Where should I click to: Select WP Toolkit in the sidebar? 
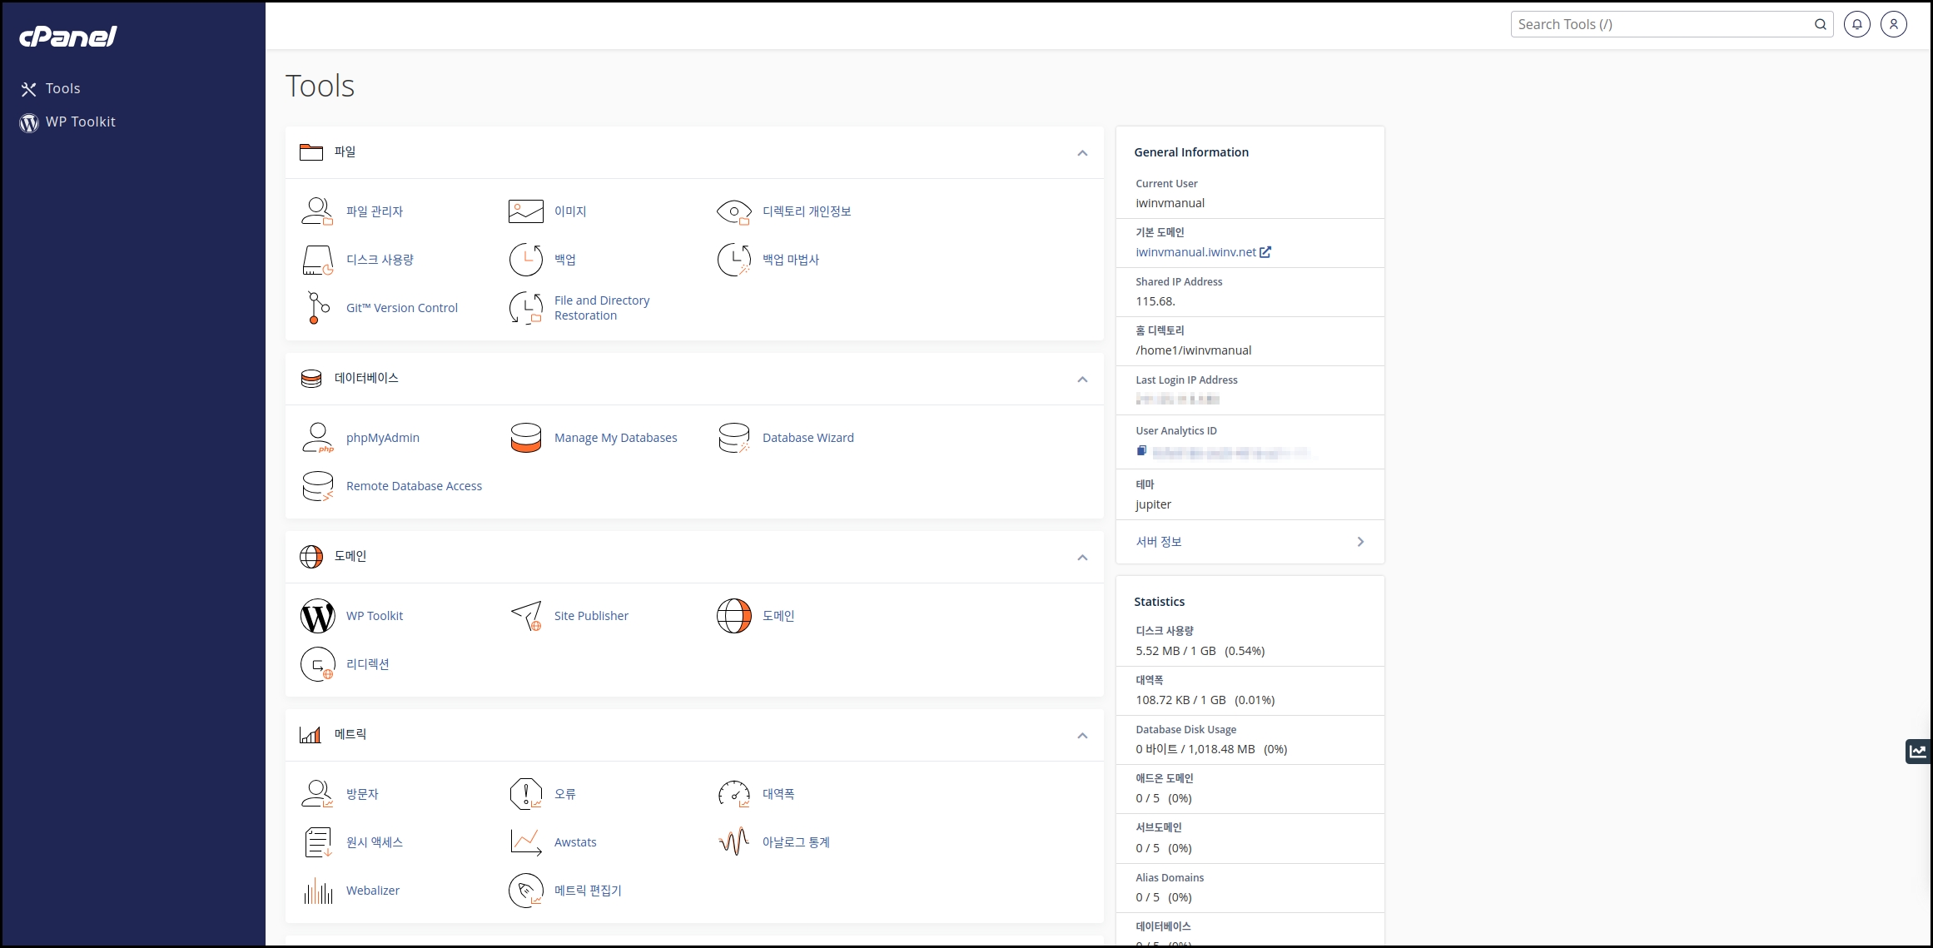pyautogui.click(x=67, y=122)
